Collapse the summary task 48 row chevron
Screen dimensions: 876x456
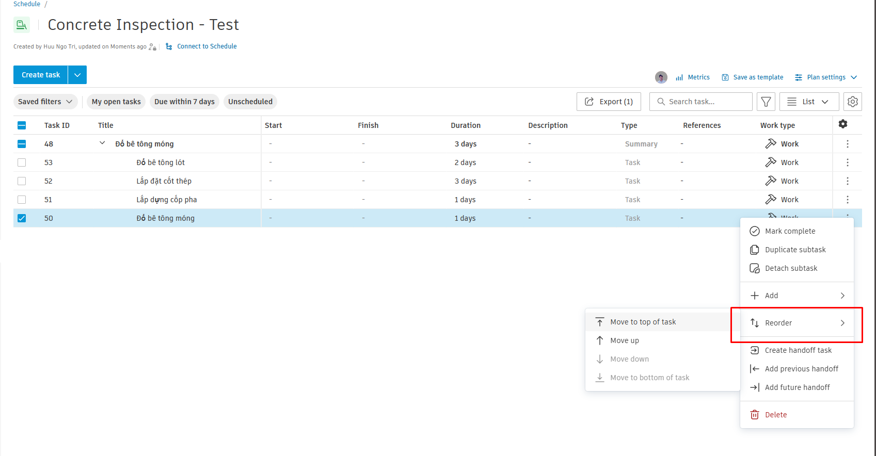(x=102, y=143)
